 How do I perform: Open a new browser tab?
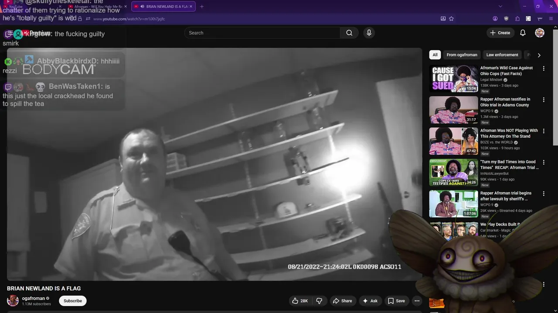[201, 7]
